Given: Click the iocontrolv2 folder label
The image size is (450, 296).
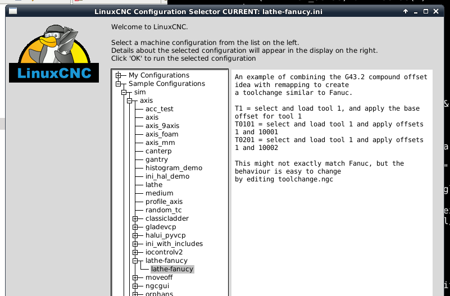Looking at the screenshot, I should click(164, 252).
